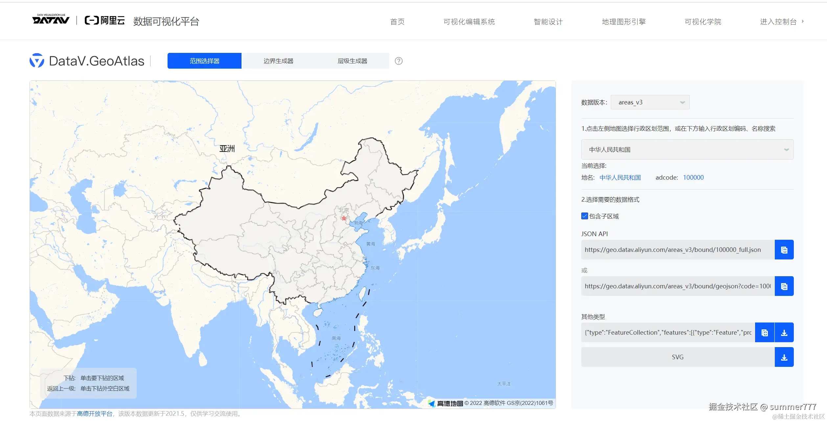Open the help question mark icon

(x=399, y=61)
